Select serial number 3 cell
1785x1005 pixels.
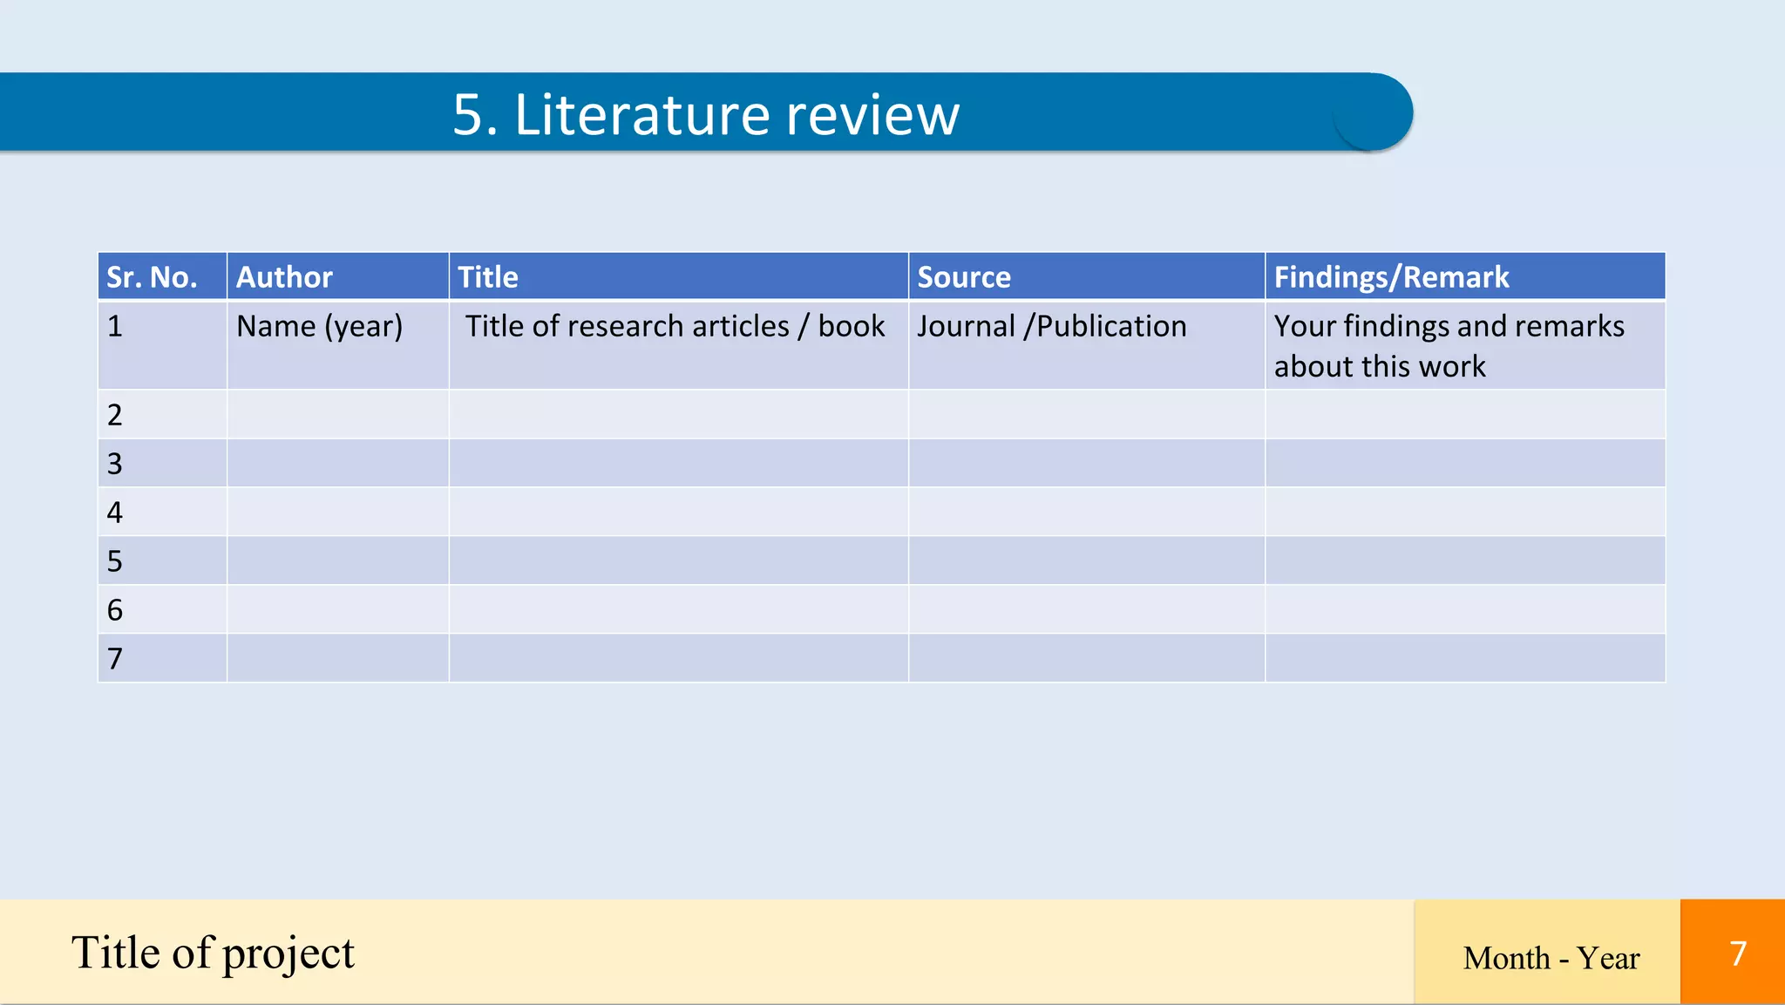pos(162,463)
